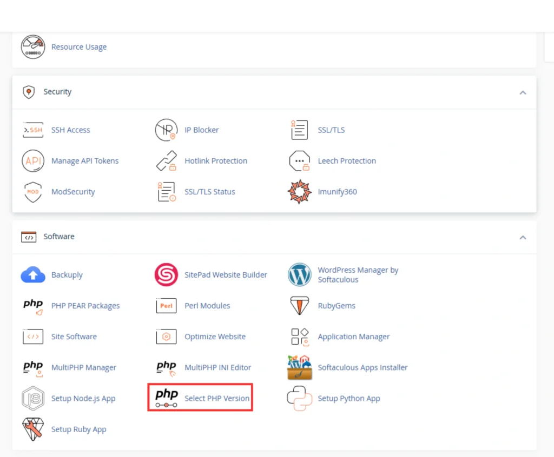Open Select PHP Version link
The image size is (554, 457).
[217, 399]
